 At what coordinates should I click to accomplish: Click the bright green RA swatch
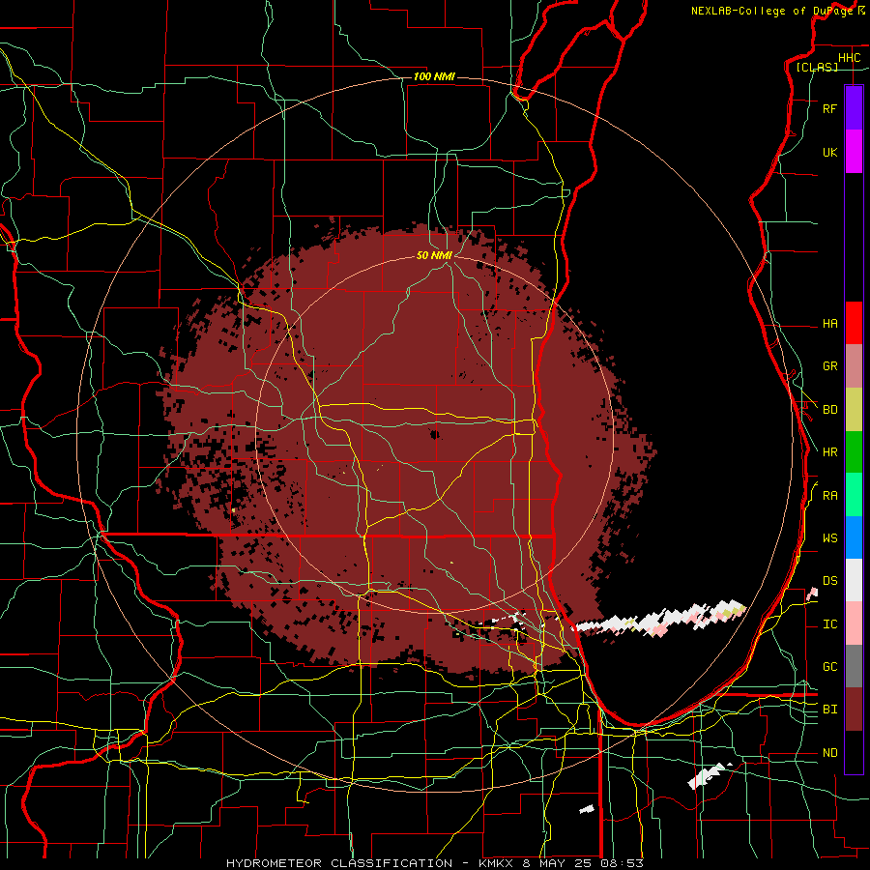click(x=854, y=495)
